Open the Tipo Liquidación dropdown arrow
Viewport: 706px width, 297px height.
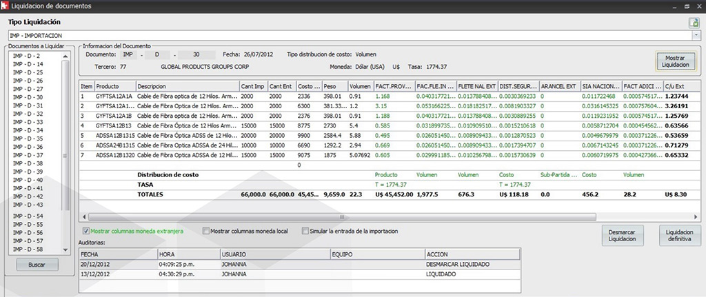pos(696,35)
